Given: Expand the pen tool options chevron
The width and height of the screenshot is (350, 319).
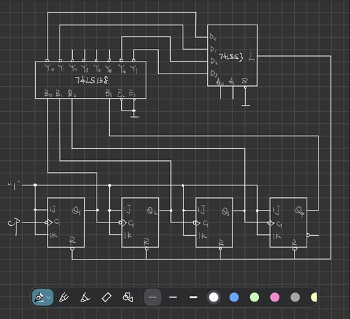Looking at the screenshot, I should pyautogui.click(x=49, y=297).
